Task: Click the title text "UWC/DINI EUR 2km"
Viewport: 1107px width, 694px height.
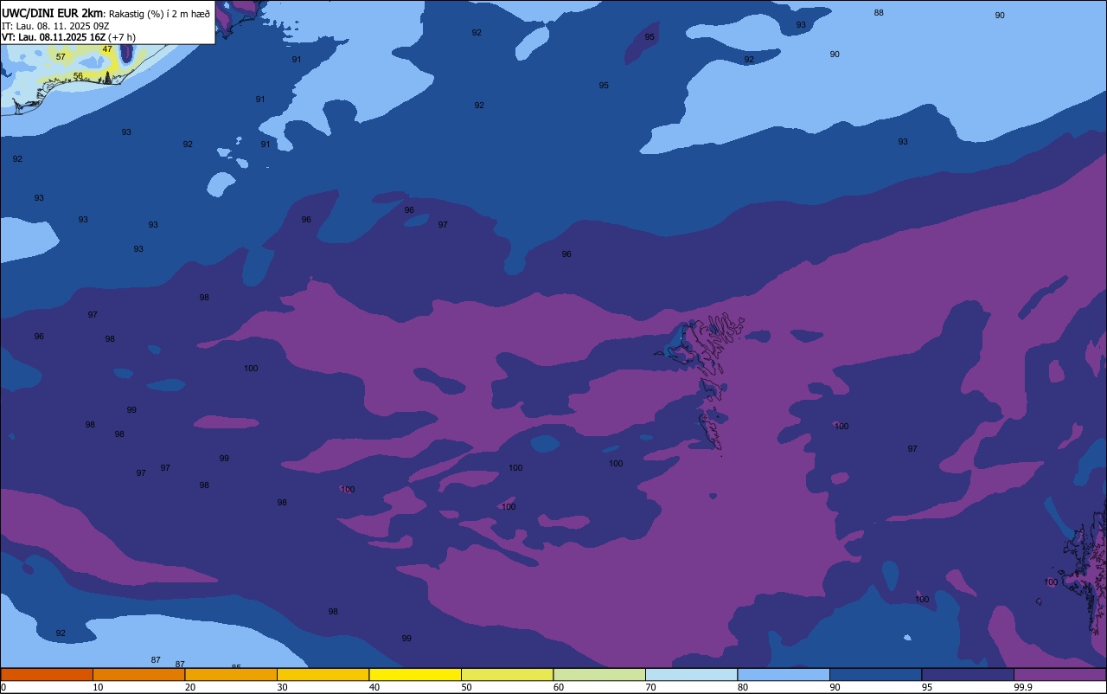Action: (x=53, y=13)
